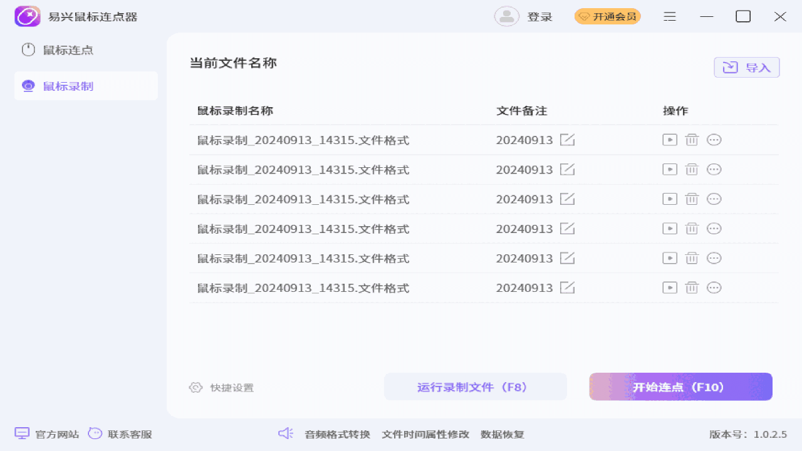Image resolution: width=802 pixels, height=451 pixels.
Task: Click 运行录制文件 (F8) button
Action: tap(475, 387)
